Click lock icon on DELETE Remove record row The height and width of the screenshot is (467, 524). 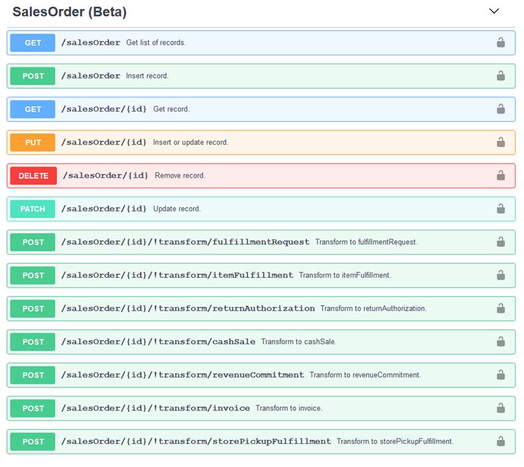[x=501, y=175]
